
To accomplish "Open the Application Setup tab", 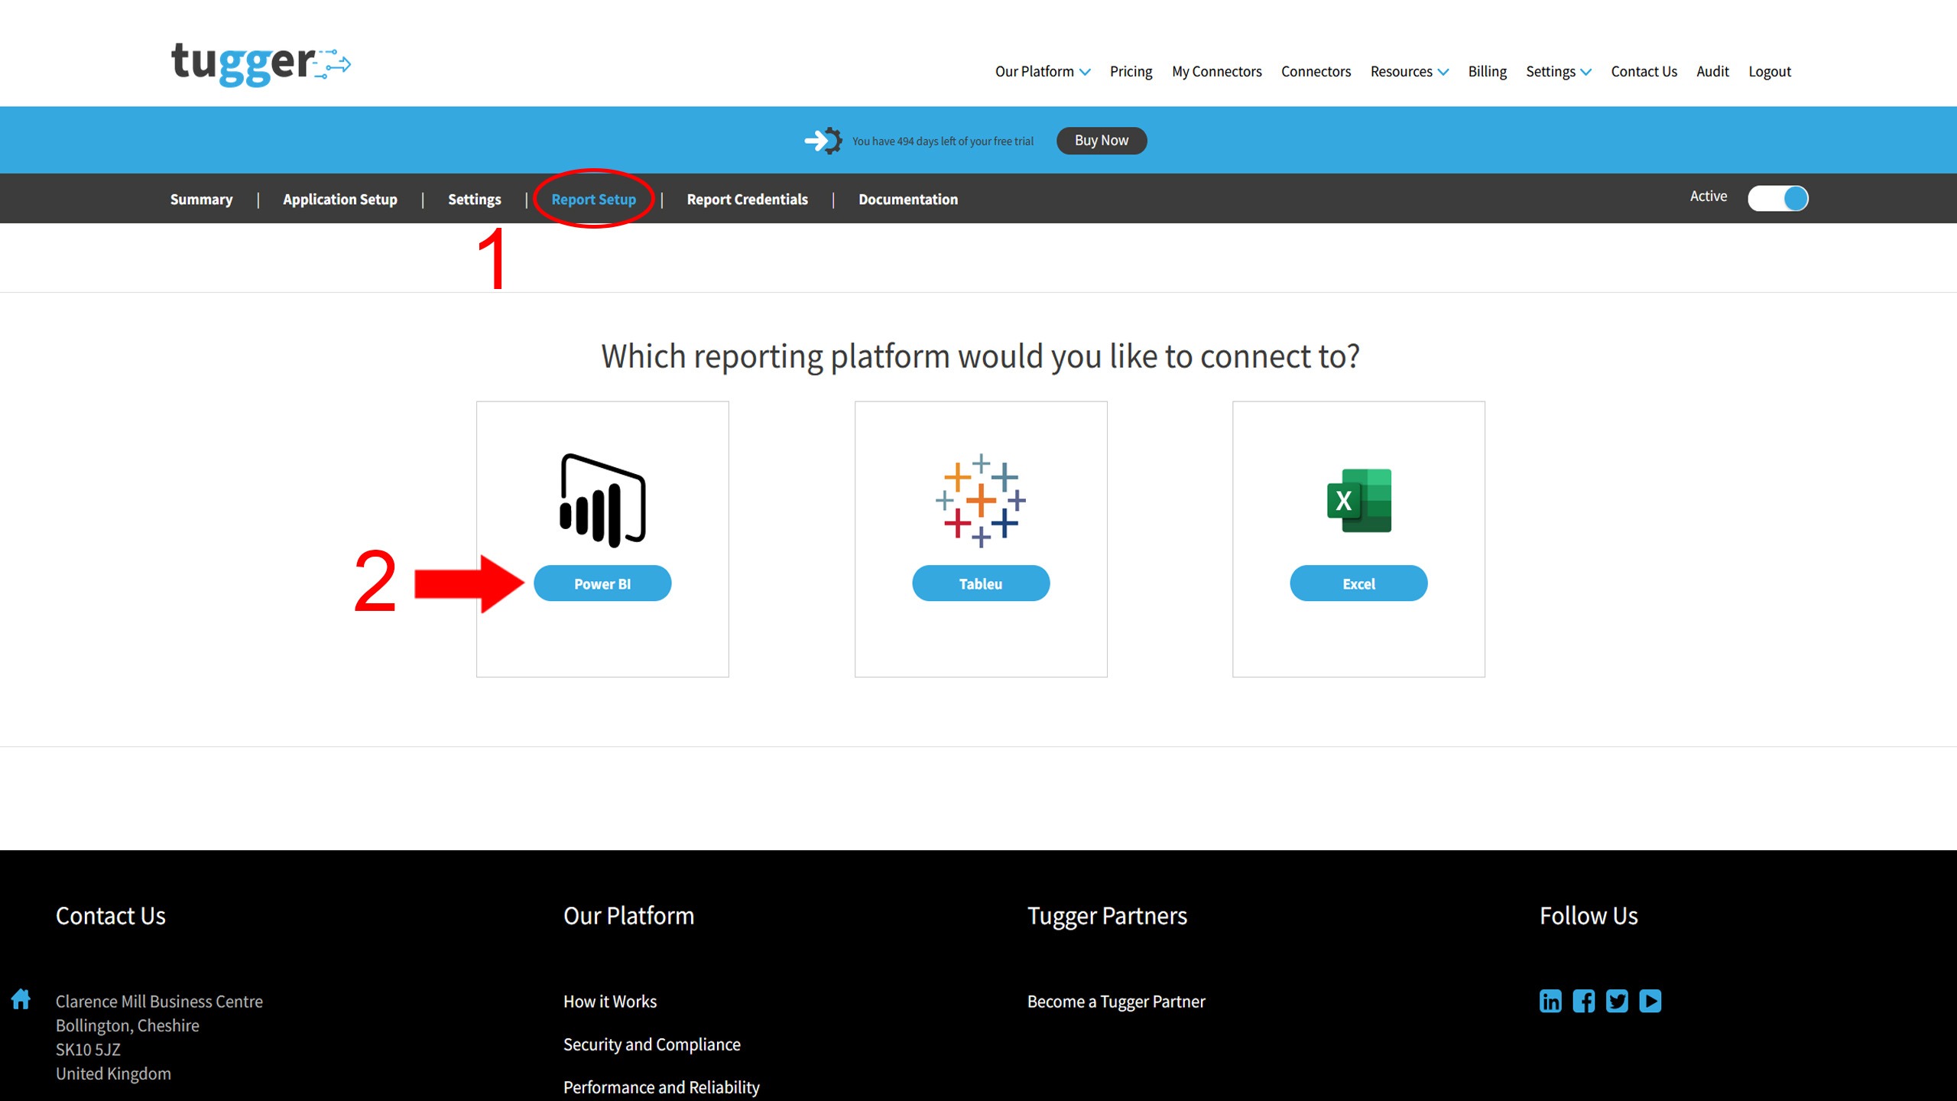I will click(x=339, y=200).
